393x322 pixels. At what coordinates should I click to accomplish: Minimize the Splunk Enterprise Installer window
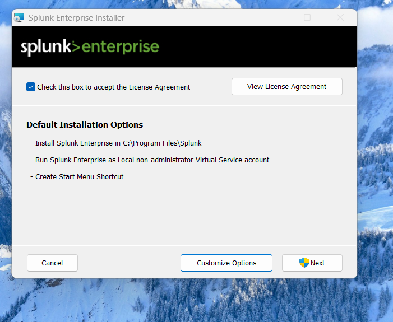[275, 17]
